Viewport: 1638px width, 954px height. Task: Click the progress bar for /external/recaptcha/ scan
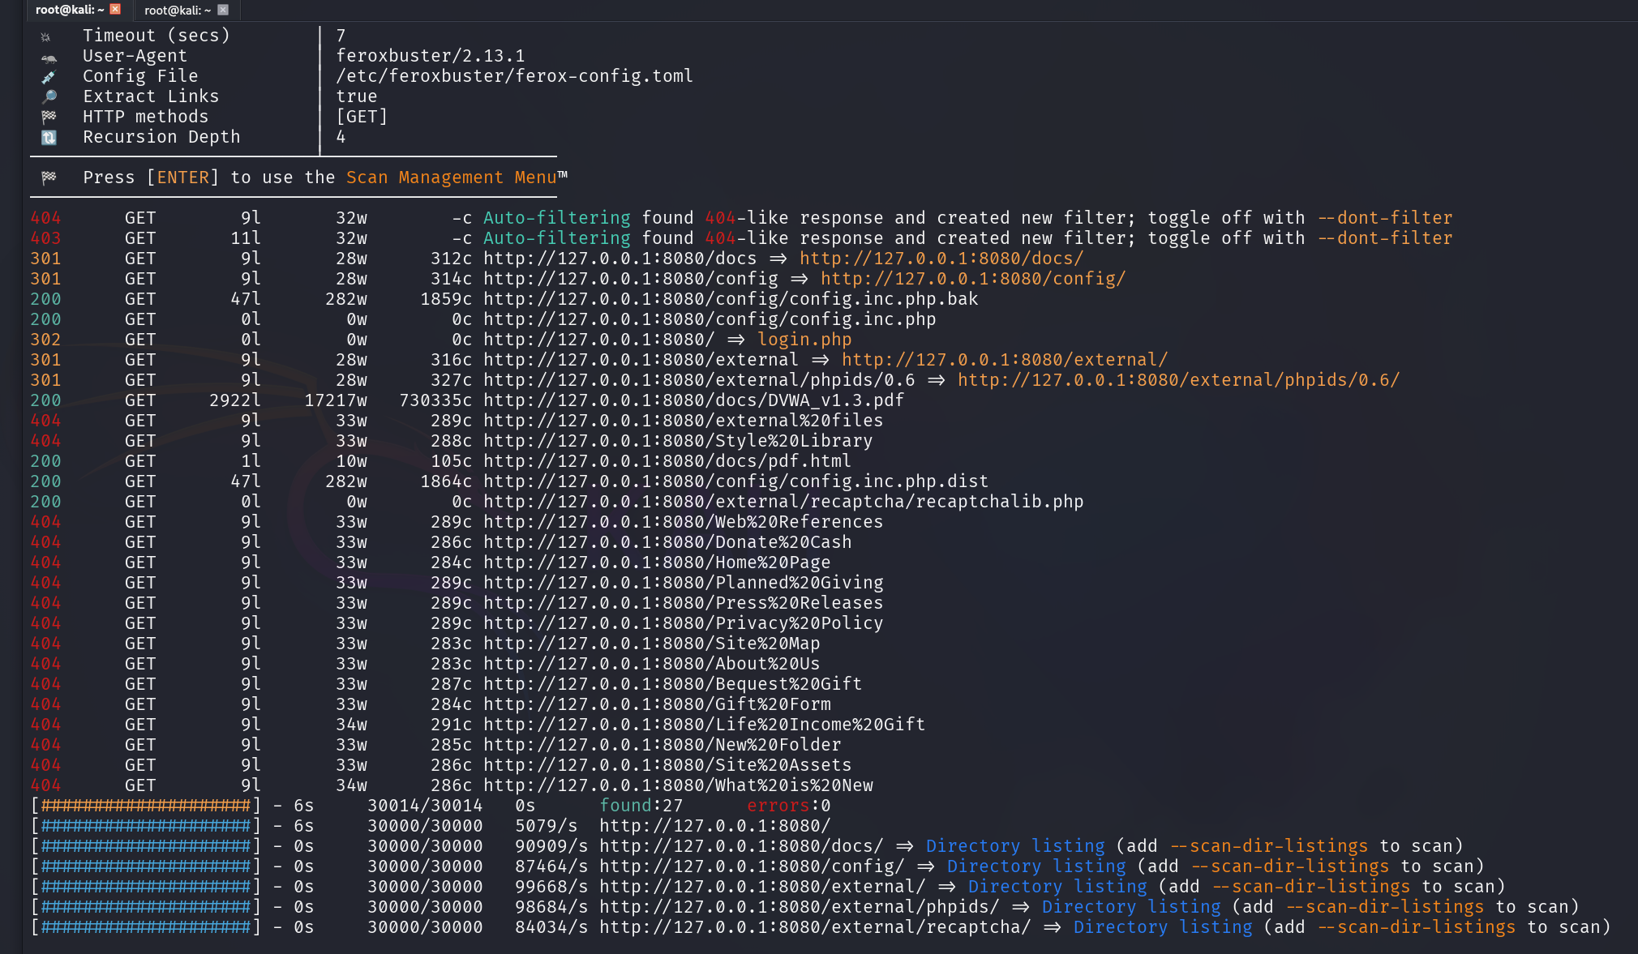click(146, 927)
